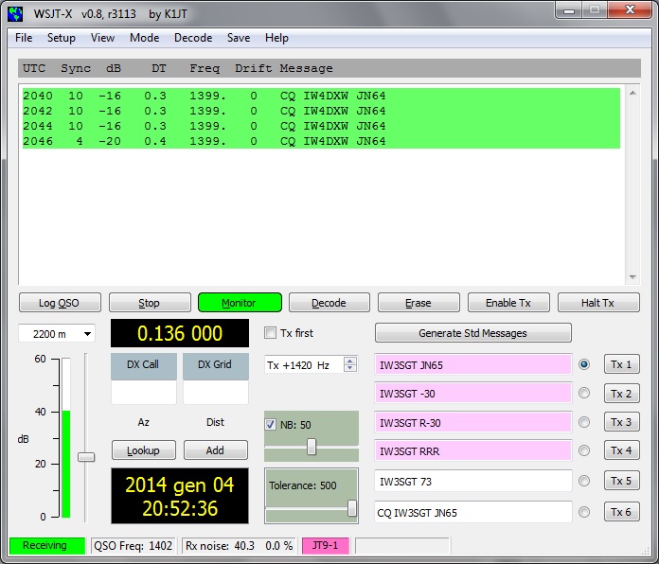
Task: Increase Tx frequency with up arrow
Action: pyautogui.click(x=349, y=361)
